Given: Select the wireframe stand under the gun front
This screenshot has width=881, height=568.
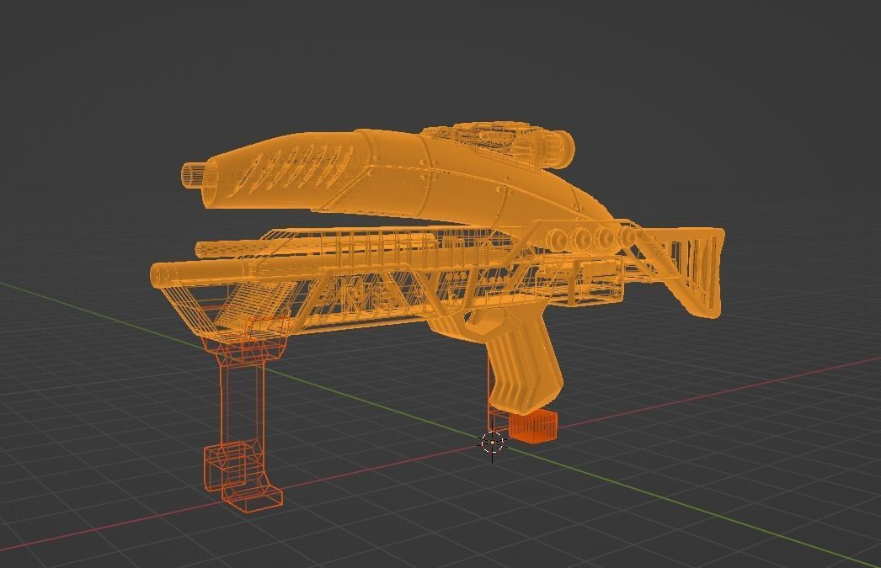Looking at the screenshot, I should 243,414.
